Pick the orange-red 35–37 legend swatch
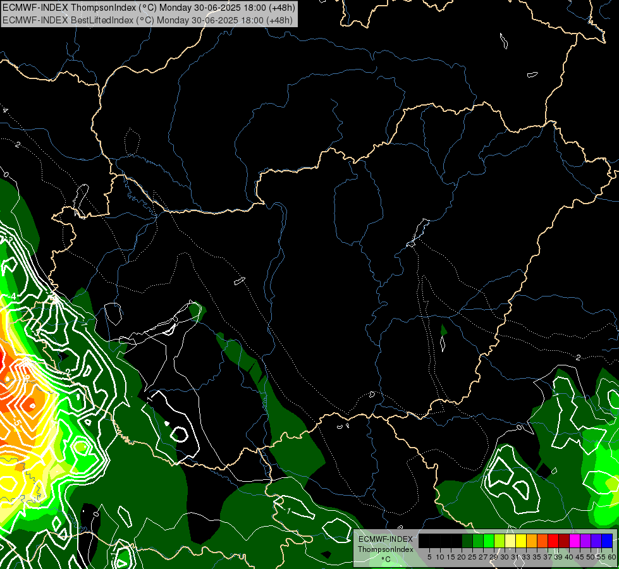619x569 pixels. (542, 541)
